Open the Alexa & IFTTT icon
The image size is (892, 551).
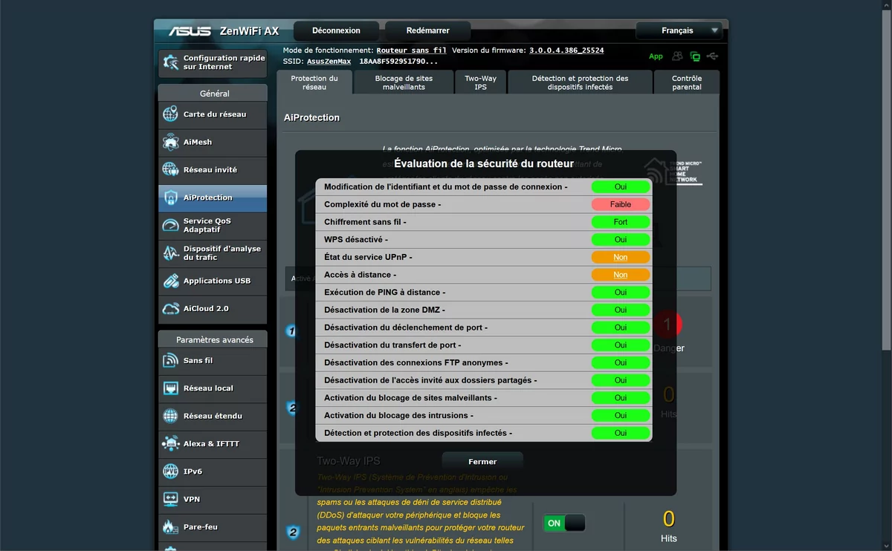(x=171, y=444)
